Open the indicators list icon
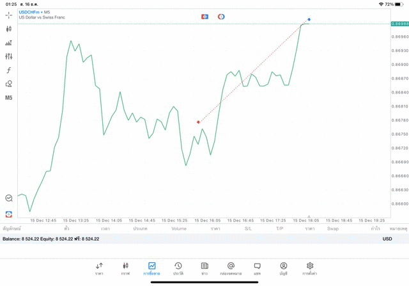This screenshot has height=286, width=409. coord(9,43)
